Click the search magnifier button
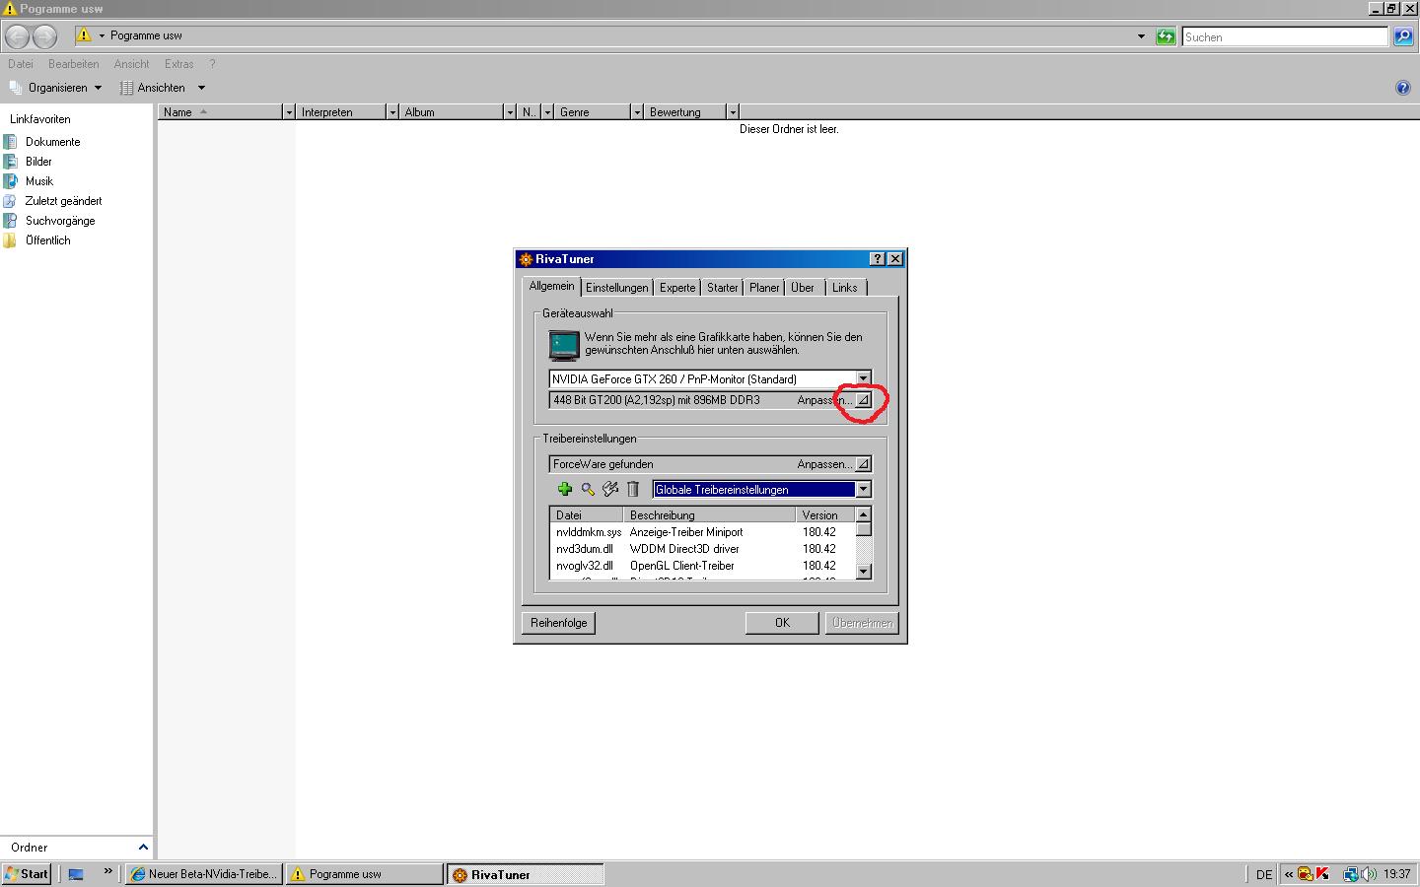The width and height of the screenshot is (1420, 887). (x=1403, y=36)
